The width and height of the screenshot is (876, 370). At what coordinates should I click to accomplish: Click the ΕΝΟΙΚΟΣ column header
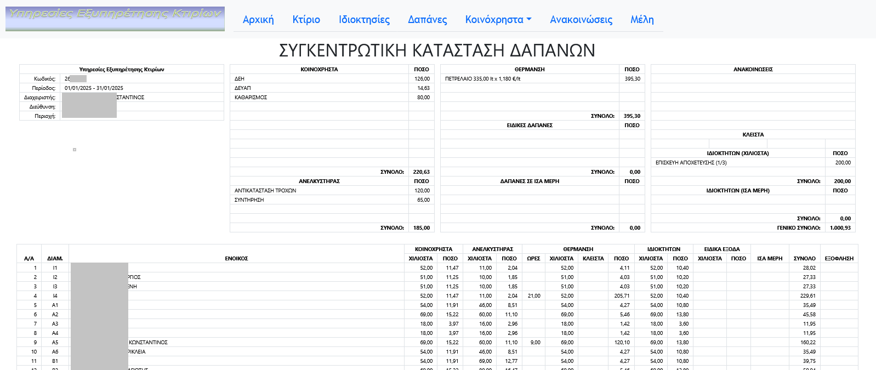tap(236, 259)
